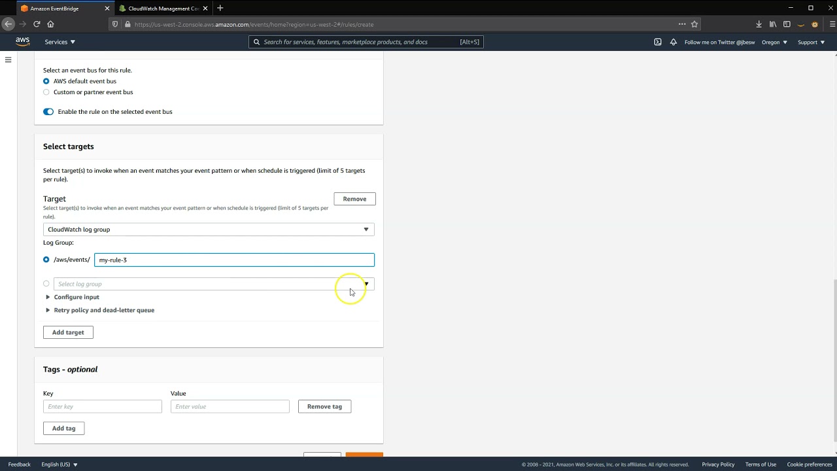The image size is (837, 471).
Task: Open the Select log group dropdown
Action: click(214, 284)
